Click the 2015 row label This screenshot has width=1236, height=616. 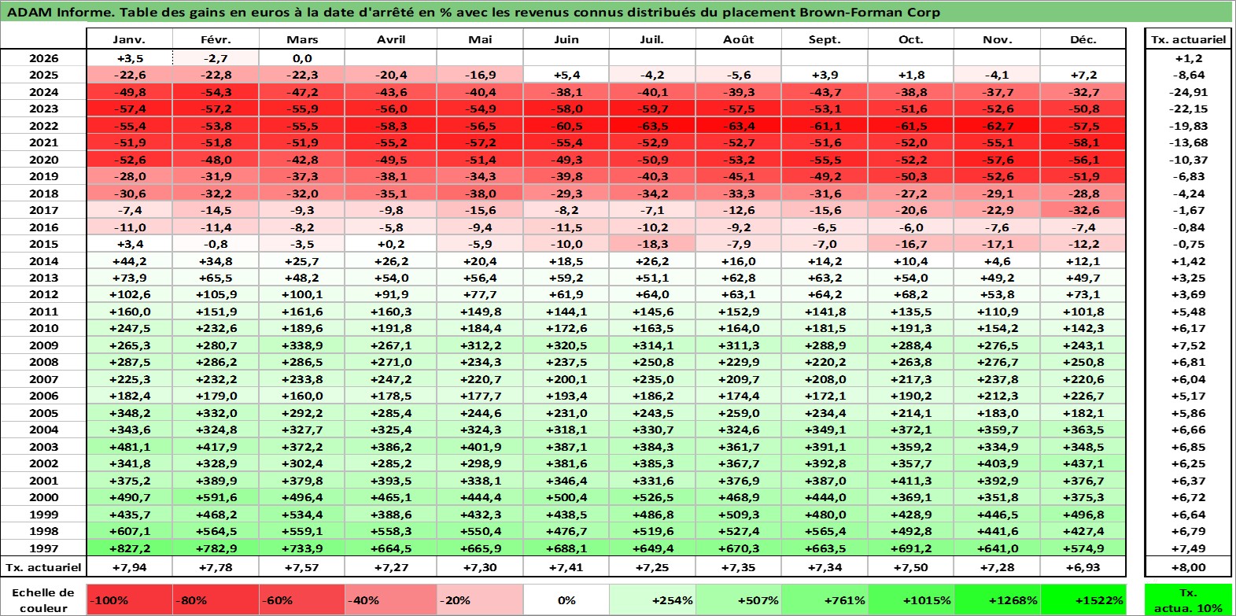[x=43, y=244]
